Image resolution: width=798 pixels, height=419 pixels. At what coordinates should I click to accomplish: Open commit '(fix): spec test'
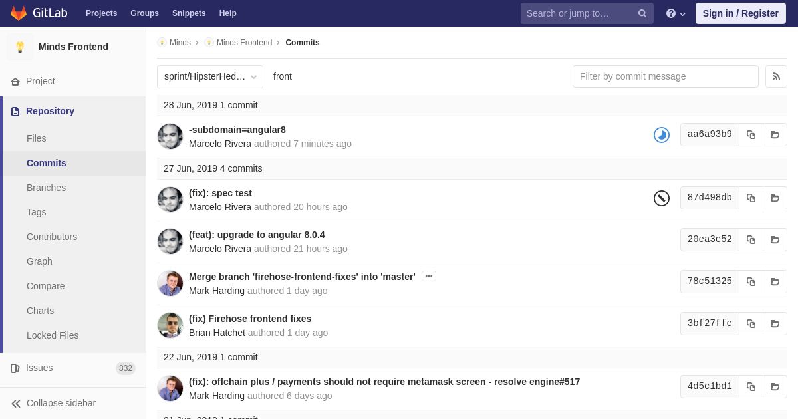click(220, 193)
